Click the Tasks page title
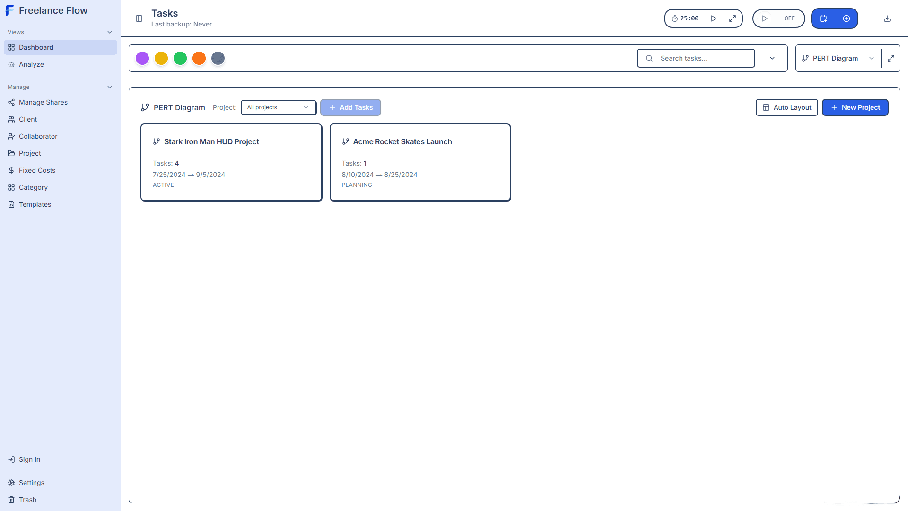Viewport: 908px width, 511px height. [x=165, y=13]
